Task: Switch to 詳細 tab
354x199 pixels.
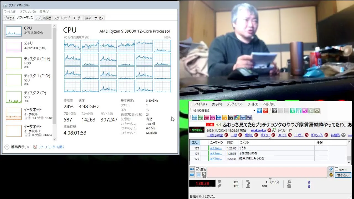Action: tap(88, 18)
